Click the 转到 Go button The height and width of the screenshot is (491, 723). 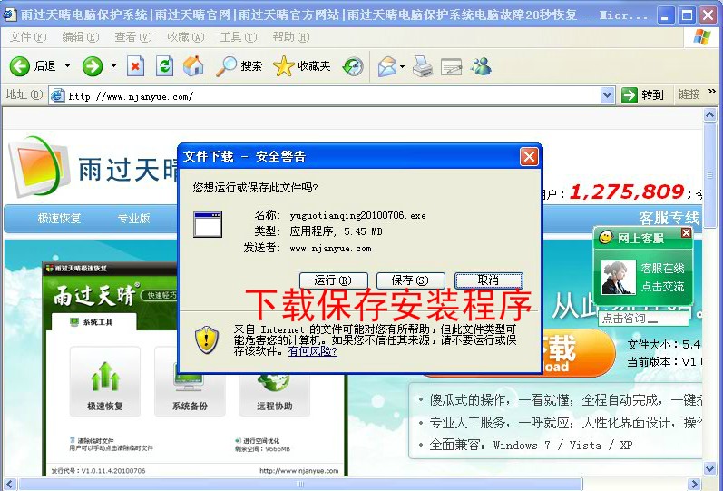pos(643,95)
